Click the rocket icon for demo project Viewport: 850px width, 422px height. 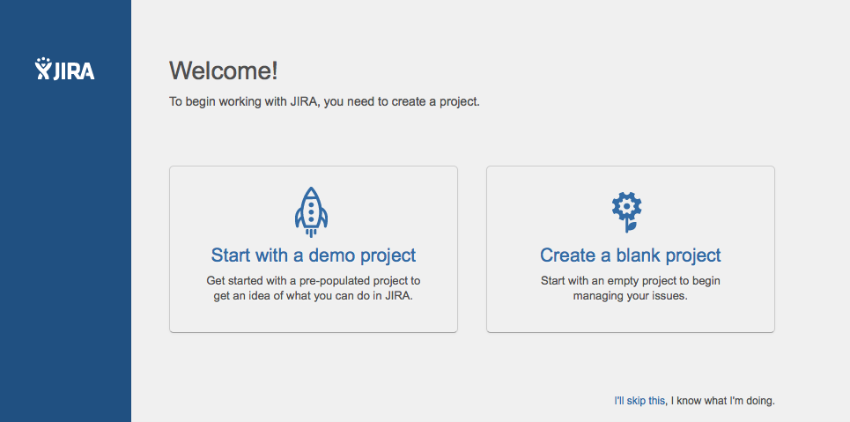tap(311, 212)
